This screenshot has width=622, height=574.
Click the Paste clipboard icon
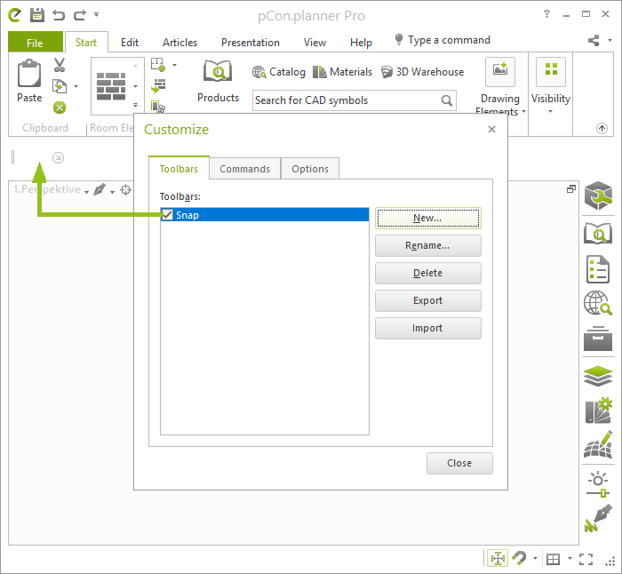(x=29, y=74)
